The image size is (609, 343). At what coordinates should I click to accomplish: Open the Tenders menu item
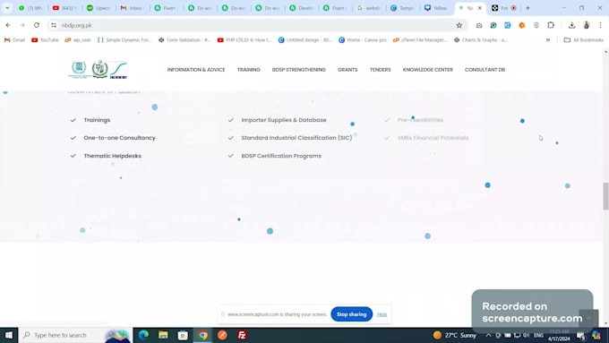(x=381, y=70)
